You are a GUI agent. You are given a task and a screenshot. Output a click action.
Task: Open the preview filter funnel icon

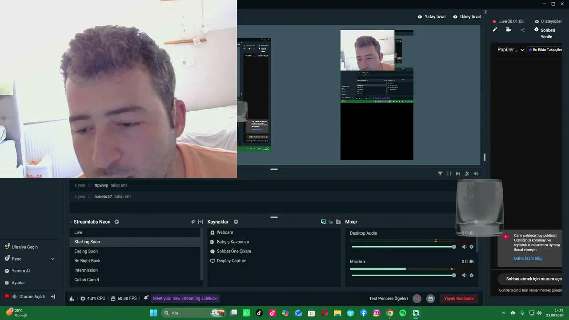(x=440, y=174)
